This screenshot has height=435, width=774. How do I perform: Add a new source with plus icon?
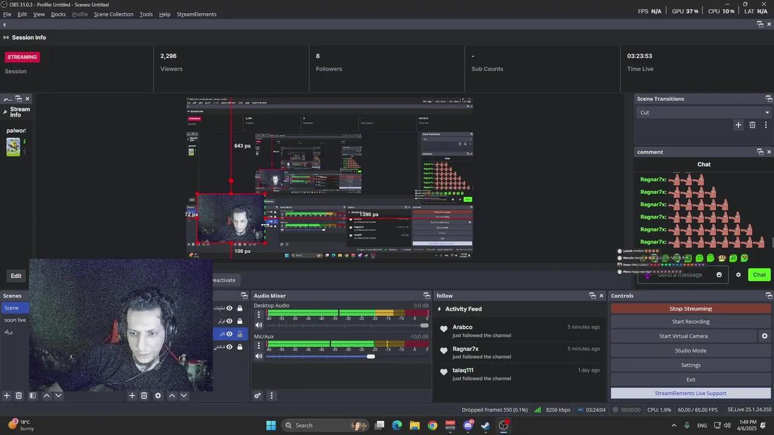[132, 396]
